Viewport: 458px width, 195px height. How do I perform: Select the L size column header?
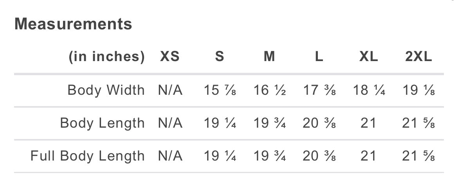point(319,56)
